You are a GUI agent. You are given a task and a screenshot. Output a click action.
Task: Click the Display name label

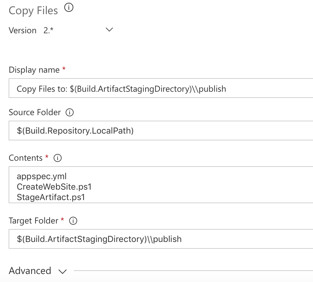pos(34,70)
